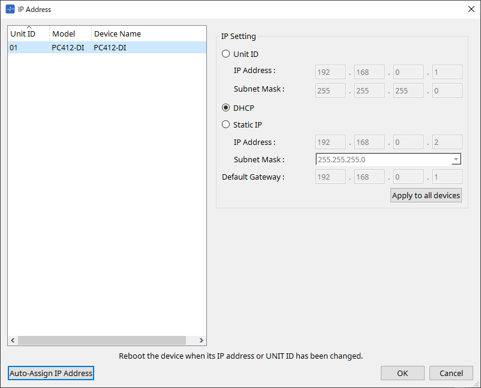Select the Device Name column header
Viewport: 481px width, 388px height.
click(x=118, y=34)
